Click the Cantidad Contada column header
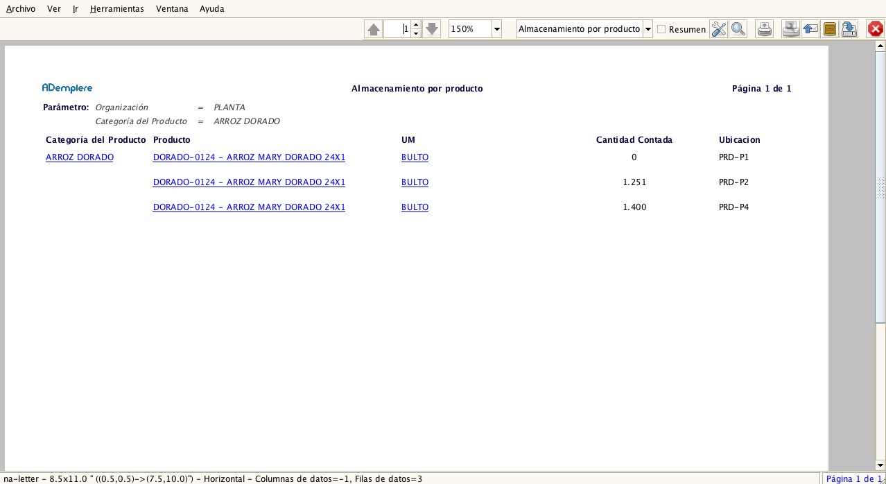The width and height of the screenshot is (886, 484). pos(634,140)
